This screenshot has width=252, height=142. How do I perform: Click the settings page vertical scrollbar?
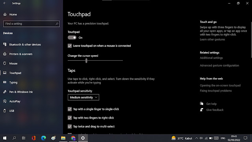click(x=251, y=39)
